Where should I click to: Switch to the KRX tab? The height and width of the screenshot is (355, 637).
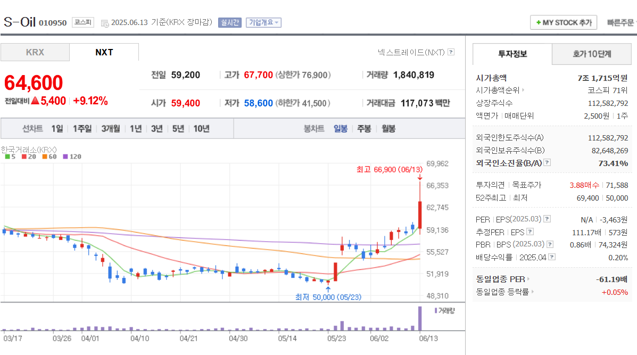point(35,52)
